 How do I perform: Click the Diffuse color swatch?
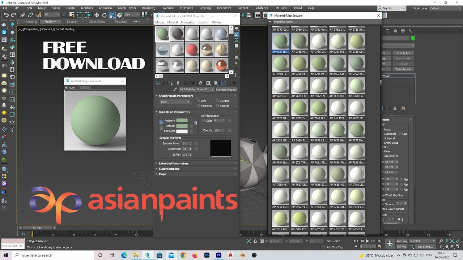(182, 126)
